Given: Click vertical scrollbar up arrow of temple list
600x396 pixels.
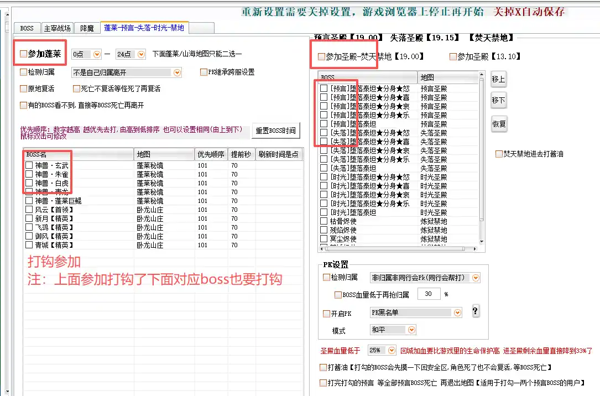Looking at the screenshot, I should 482,74.
